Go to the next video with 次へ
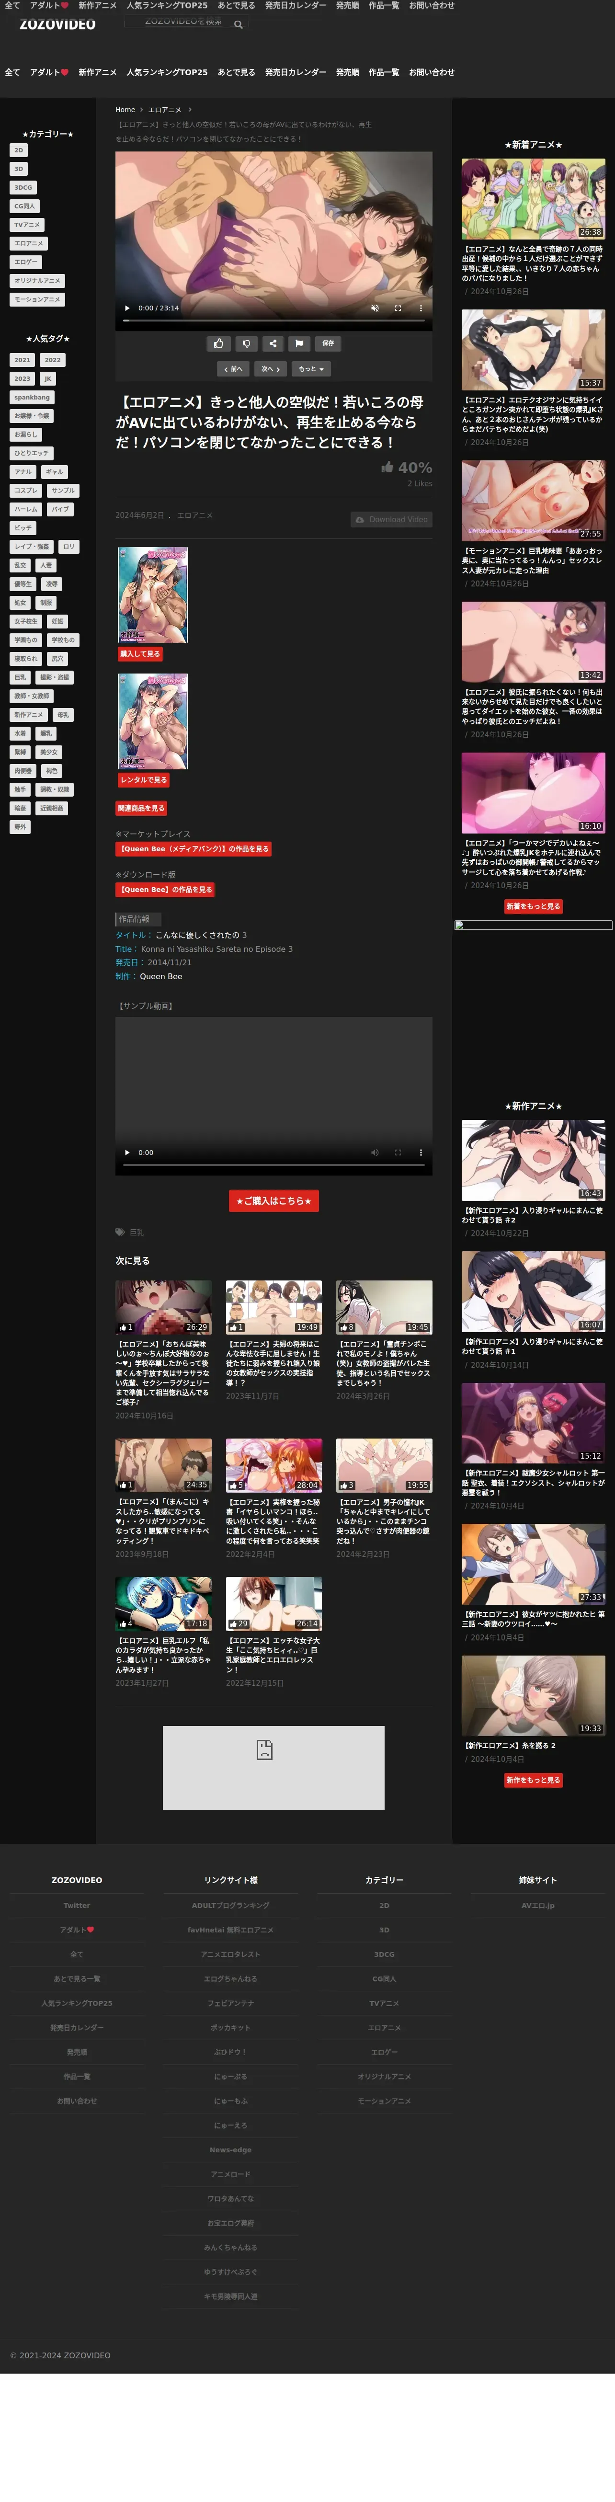The height and width of the screenshot is (2502, 615). click(x=271, y=369)
